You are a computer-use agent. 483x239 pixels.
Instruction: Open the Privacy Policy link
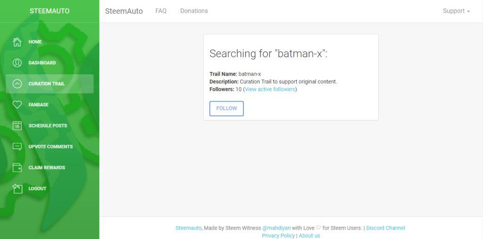[278, 236]
